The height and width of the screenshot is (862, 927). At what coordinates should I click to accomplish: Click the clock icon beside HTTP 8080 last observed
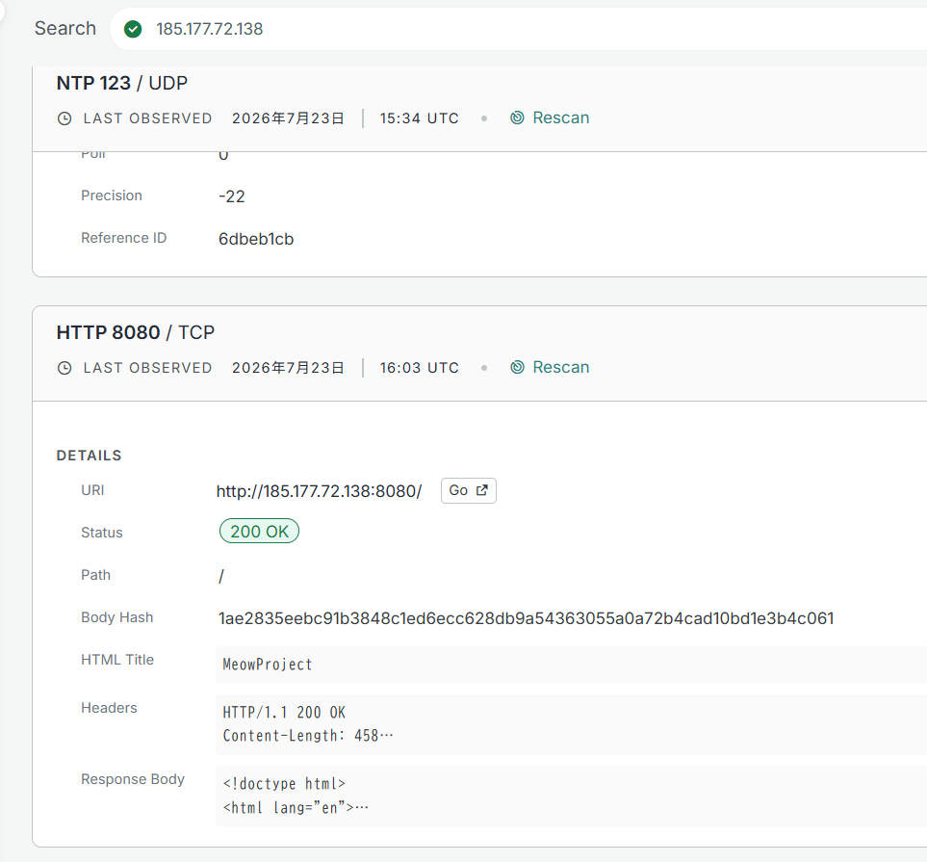click(64, 368)
